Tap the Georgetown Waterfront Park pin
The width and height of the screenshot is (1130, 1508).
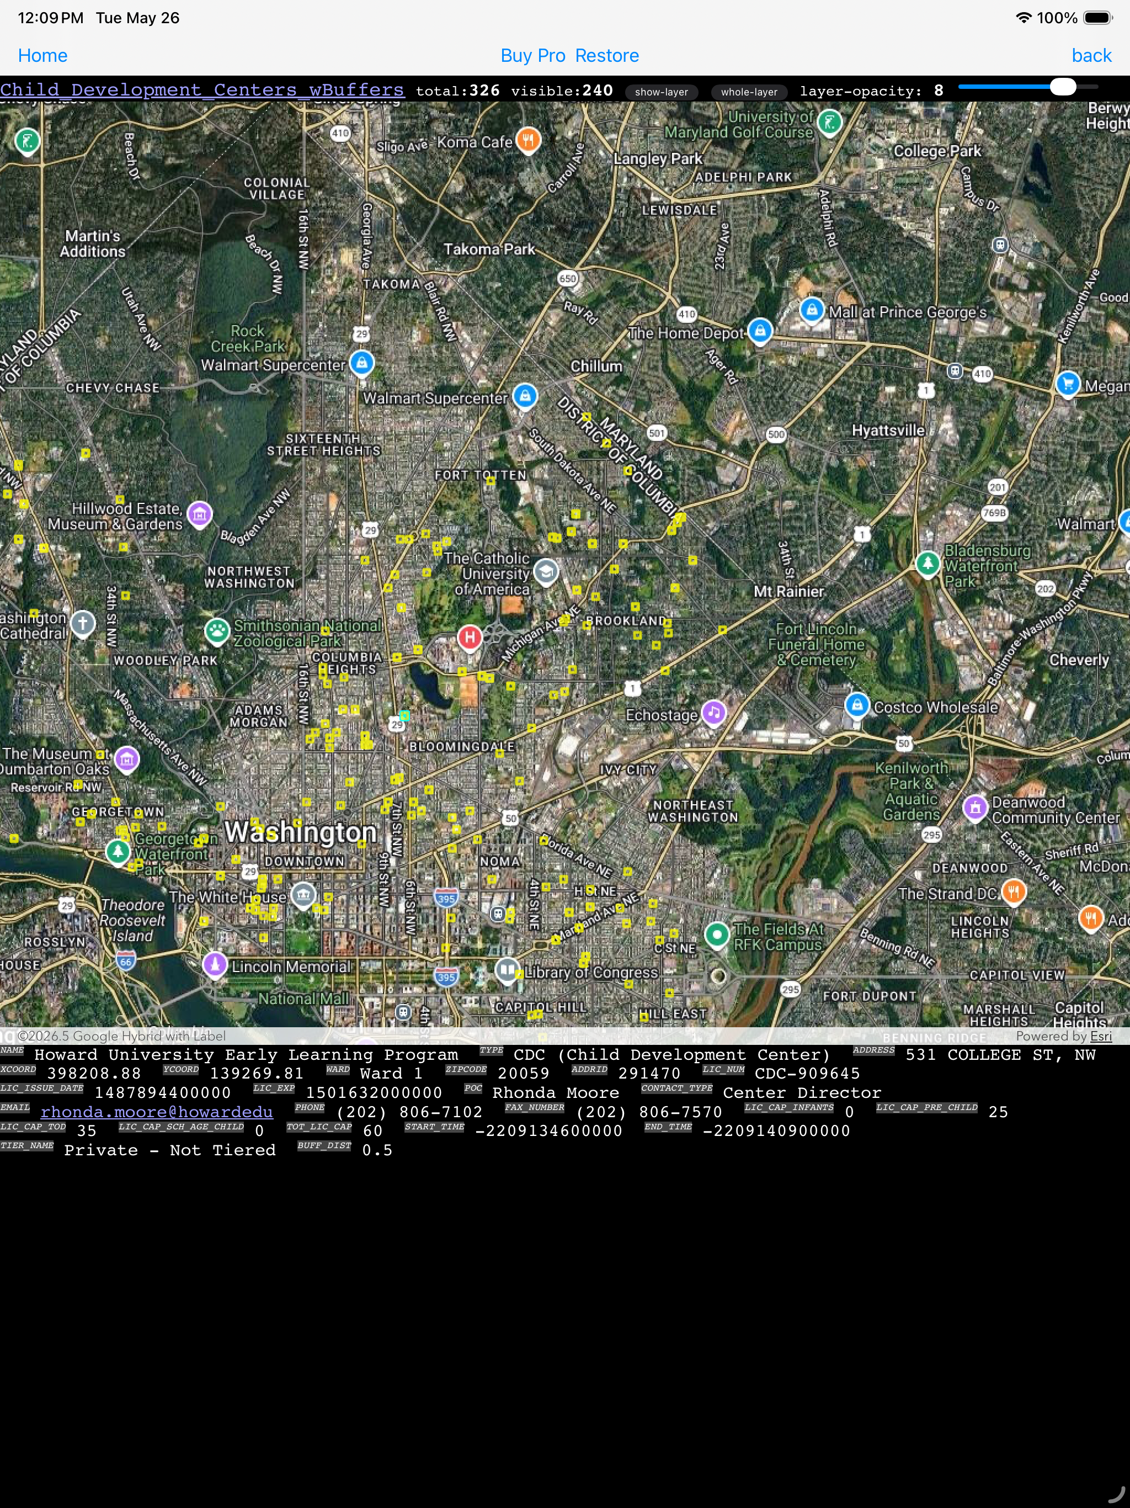(x=118, y=852)
